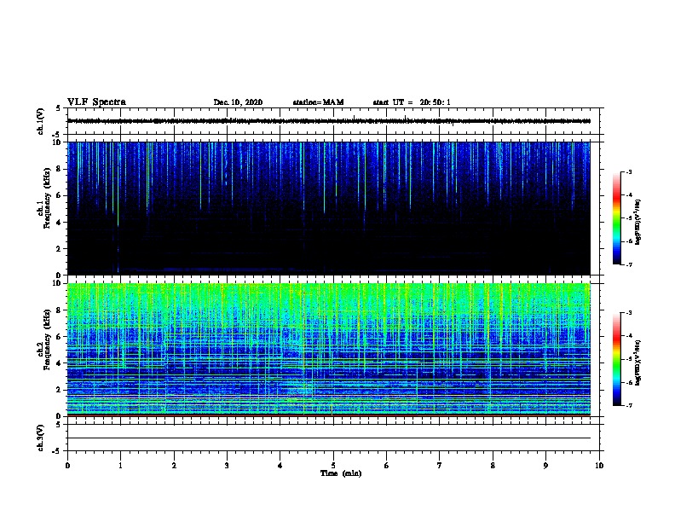Click the 'Time (min)' axis label
Screen dimensions: 675x522
coord(341,473)
